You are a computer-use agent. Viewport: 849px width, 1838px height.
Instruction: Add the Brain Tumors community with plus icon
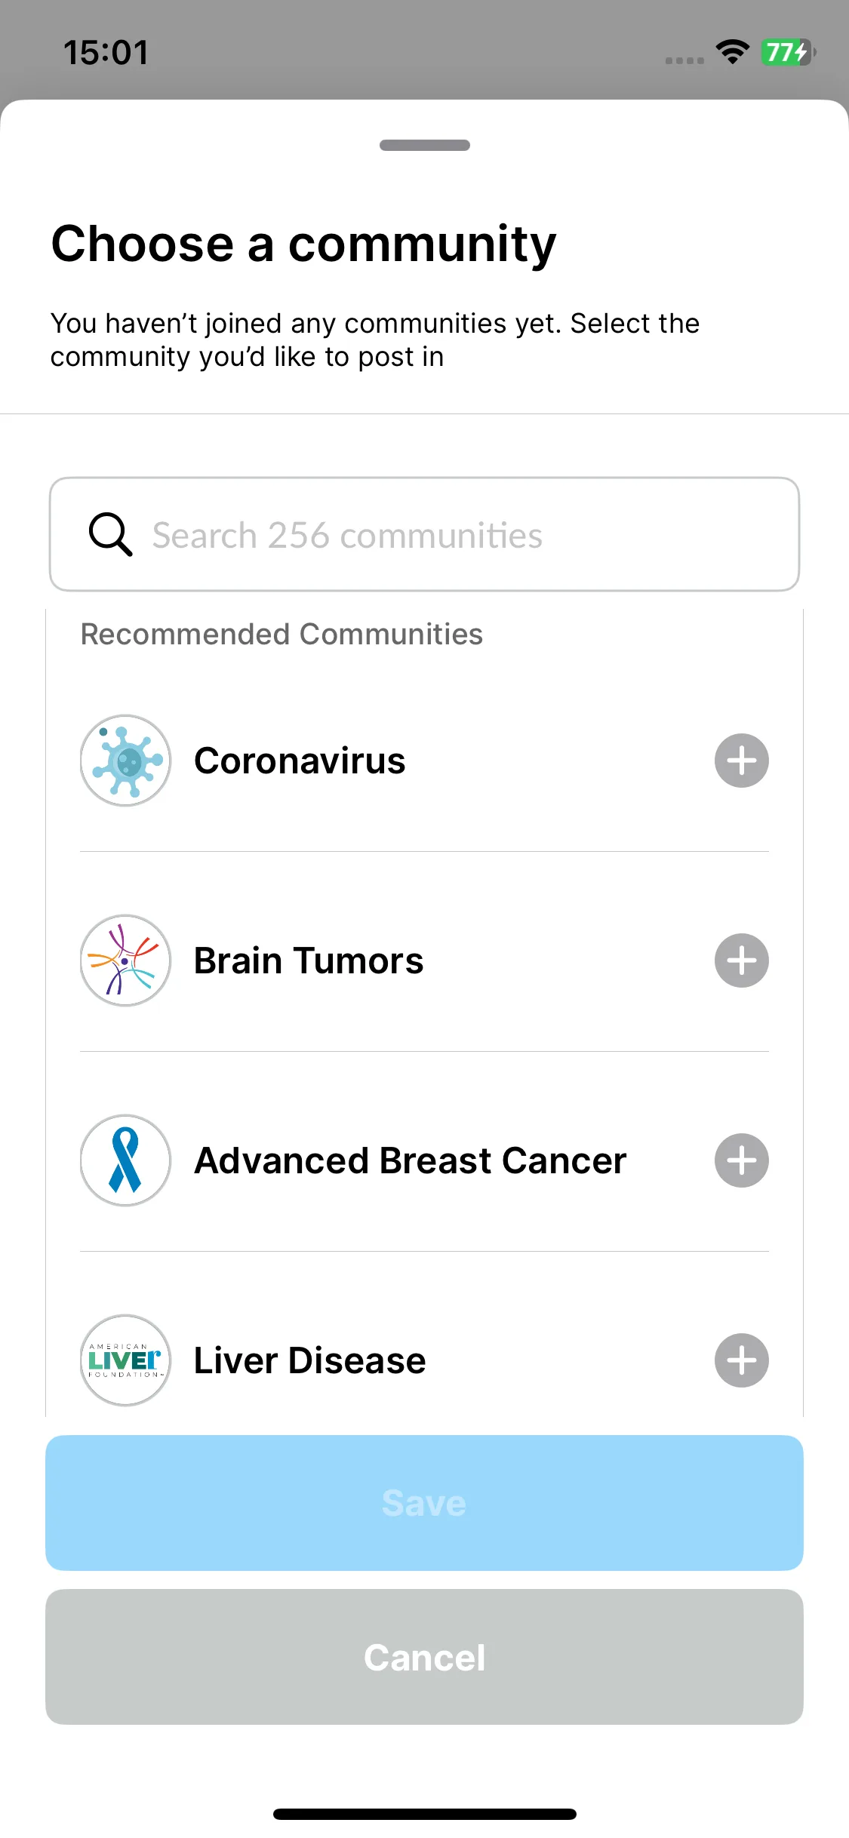(x=741, y=960)
